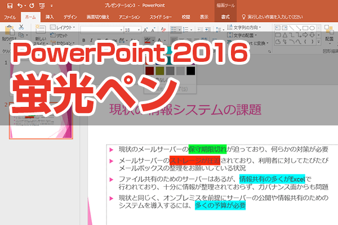Viewport: 338px width, 225px height.
Task: Pick the dark yellow highlight swatch
Action: pyautogui.click(x=160, y=71)
